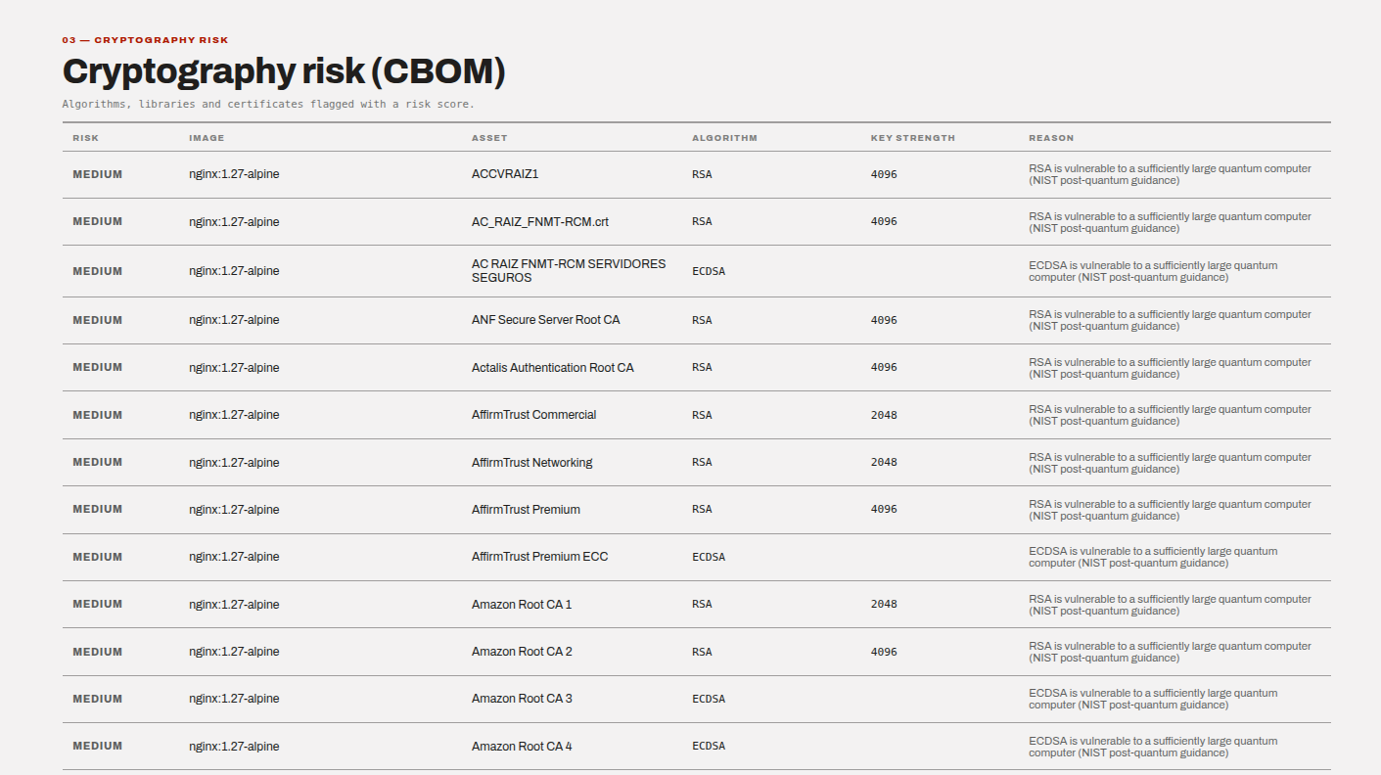Click the KEY STRENGTH column header

point(912,138)
